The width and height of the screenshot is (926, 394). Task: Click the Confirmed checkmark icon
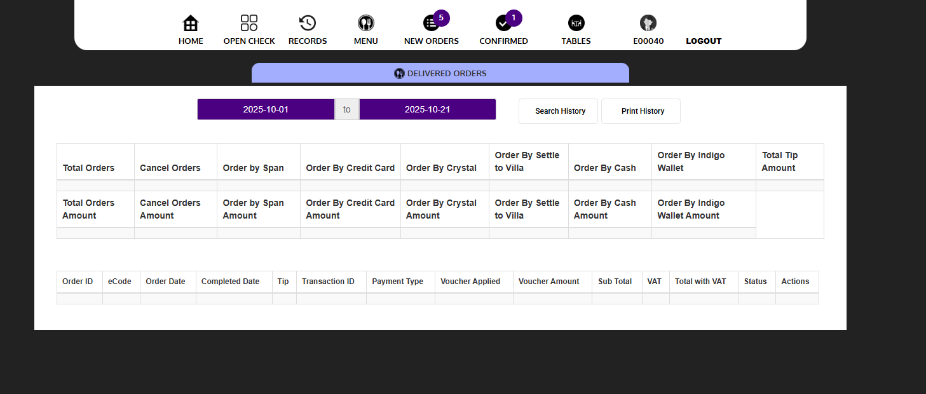pos(503,24)
